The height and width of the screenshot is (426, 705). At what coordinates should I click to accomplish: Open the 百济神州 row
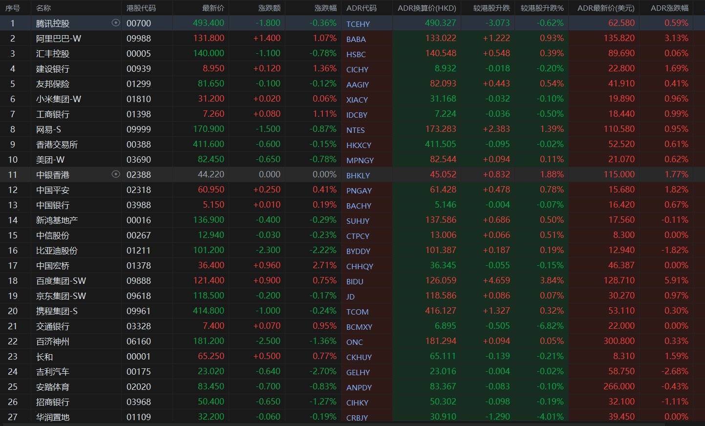(x=53, y=341)
